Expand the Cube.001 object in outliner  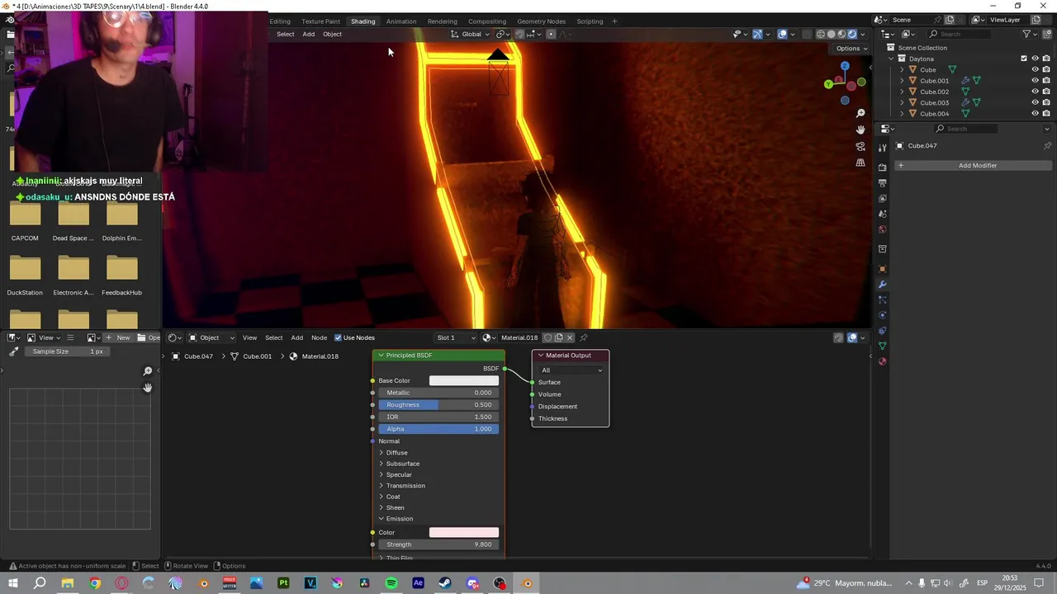(902, 81)
